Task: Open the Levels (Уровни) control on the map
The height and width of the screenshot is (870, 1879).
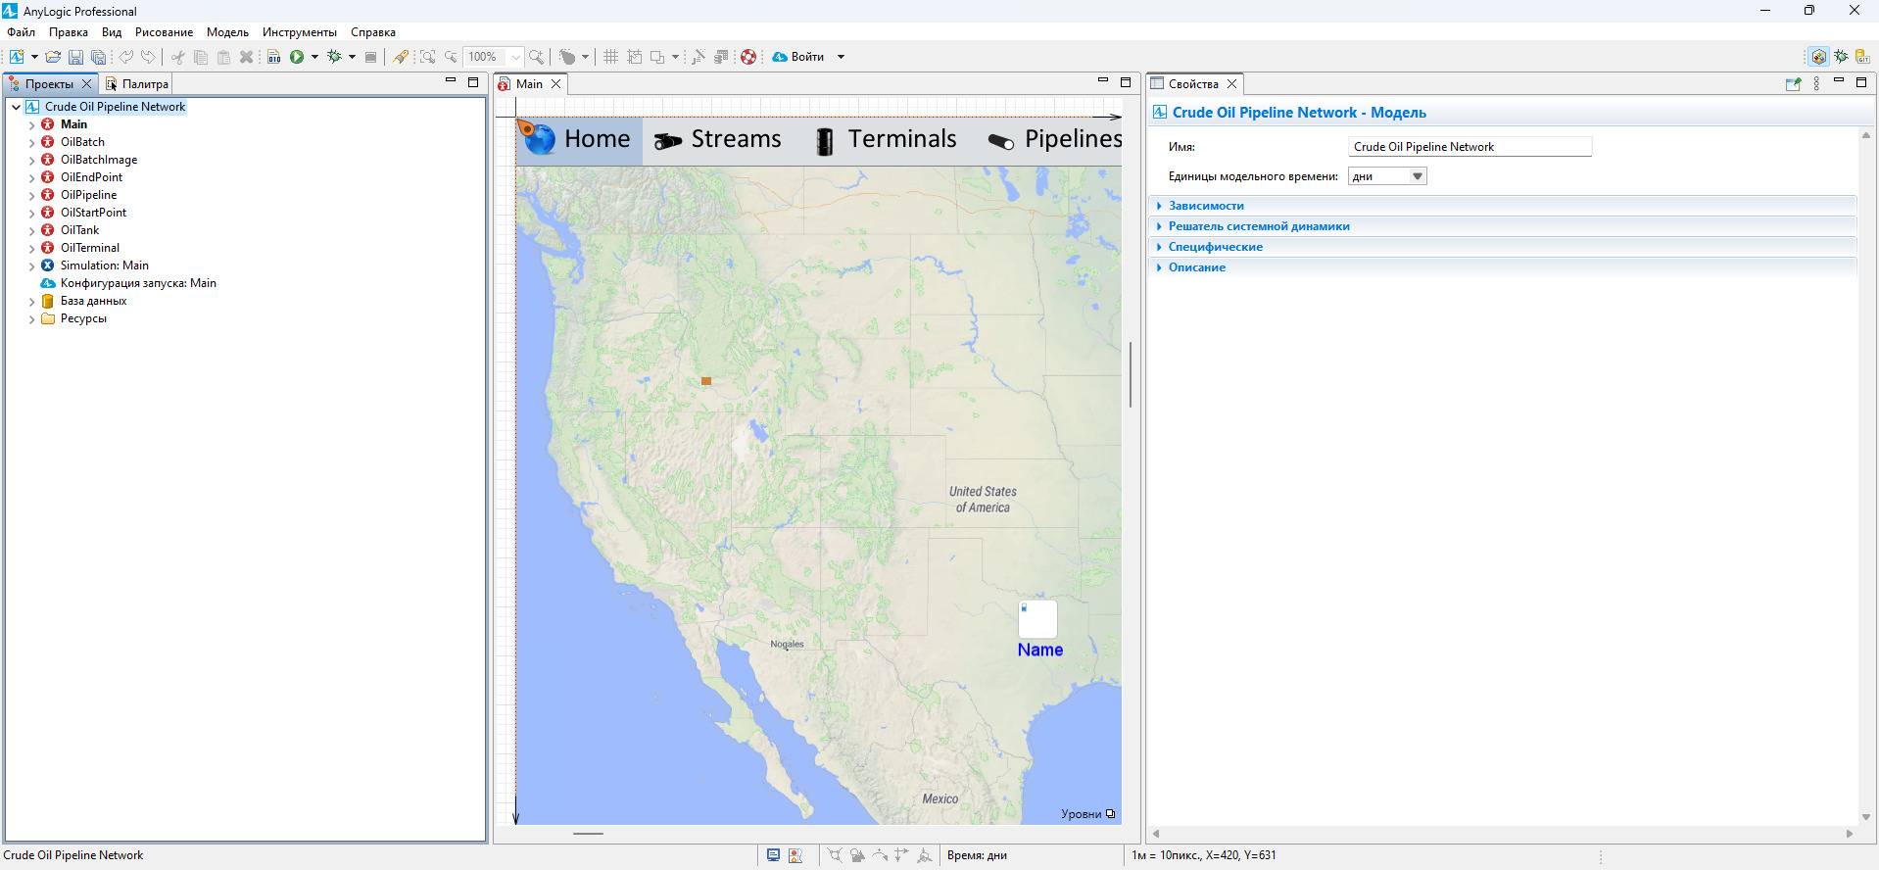Action: 1087,813
